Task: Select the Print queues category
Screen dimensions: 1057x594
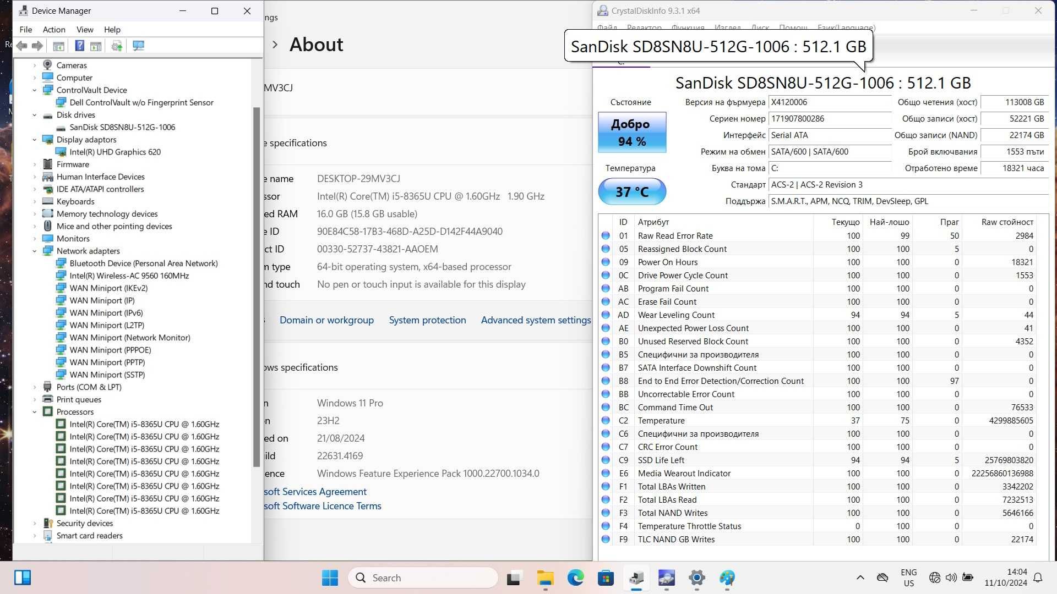Action: (x=79, y=400)
